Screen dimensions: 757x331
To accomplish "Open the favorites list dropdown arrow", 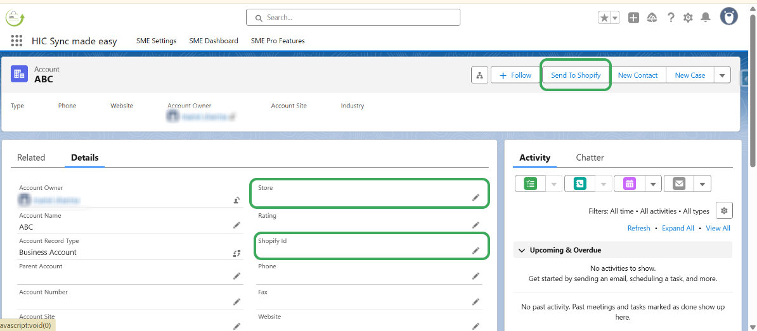I will (x=615, y=18).
